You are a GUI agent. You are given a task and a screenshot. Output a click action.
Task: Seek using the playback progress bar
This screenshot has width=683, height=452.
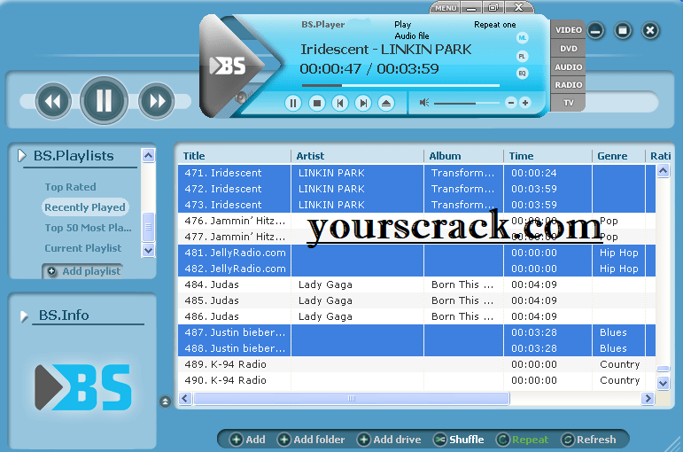click(400, 85)
